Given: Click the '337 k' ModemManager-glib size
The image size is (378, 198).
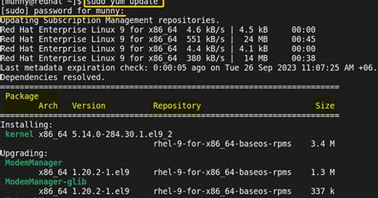Looking at the screenshot, I should pos(323,191).
